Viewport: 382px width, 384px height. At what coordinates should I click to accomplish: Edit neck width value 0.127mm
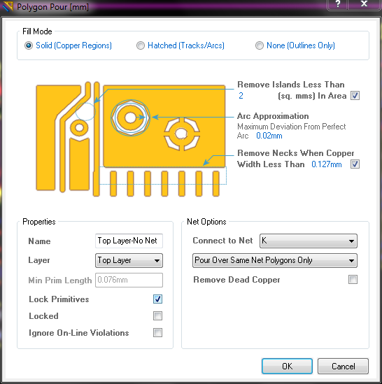(326, 164)
